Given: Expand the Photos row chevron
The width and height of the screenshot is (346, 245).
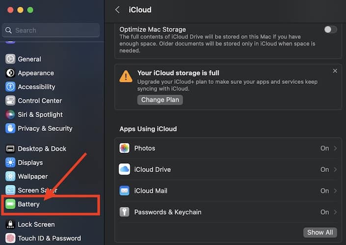Looking at the screenshot, I should tap(335, 148).
